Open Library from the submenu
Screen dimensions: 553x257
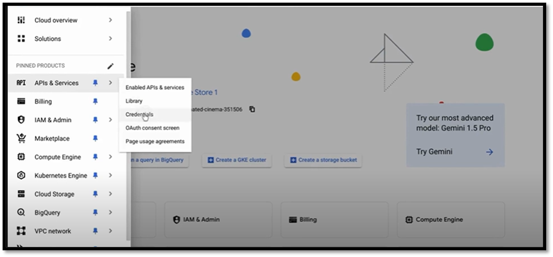coord(155,101)
